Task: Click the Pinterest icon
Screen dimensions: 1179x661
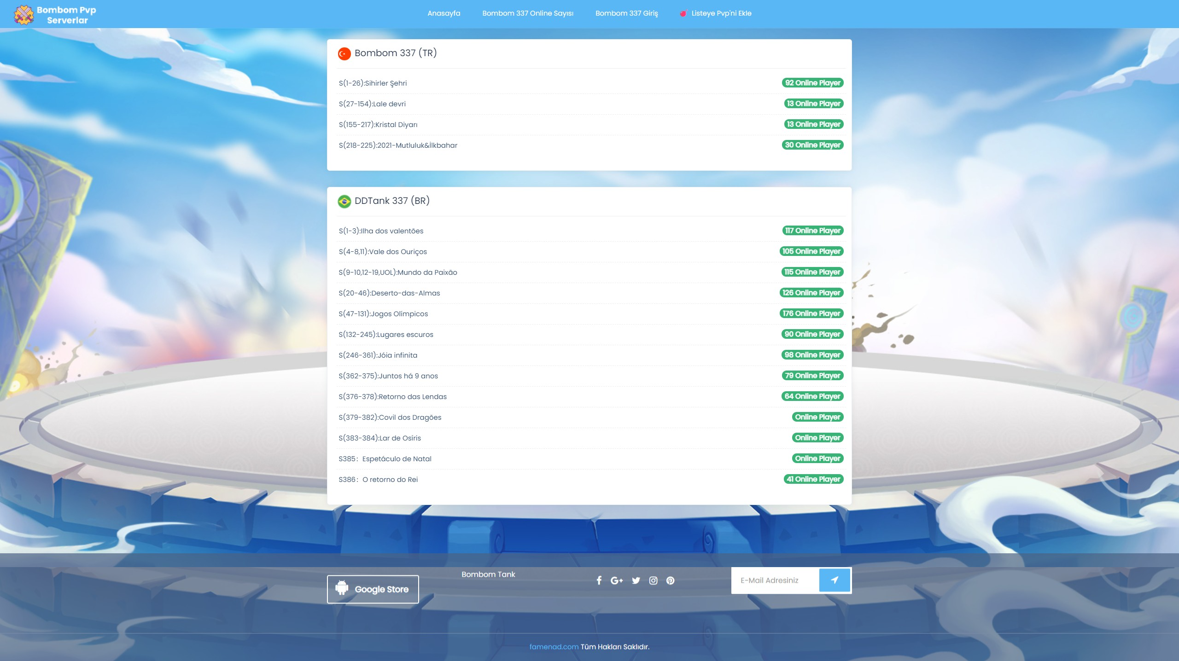Action: [x=670, y=580]
